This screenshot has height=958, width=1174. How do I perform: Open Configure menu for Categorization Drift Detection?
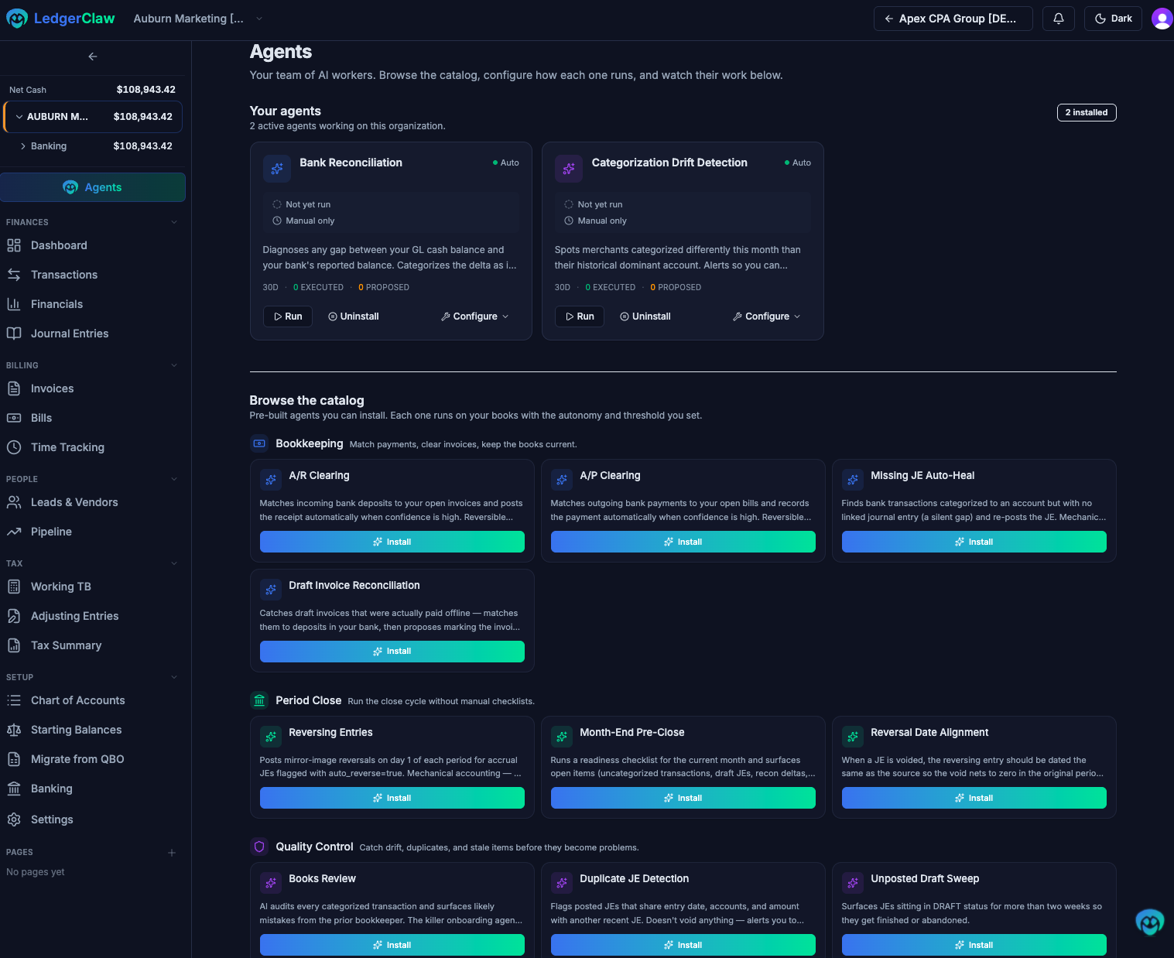point(767,316)
